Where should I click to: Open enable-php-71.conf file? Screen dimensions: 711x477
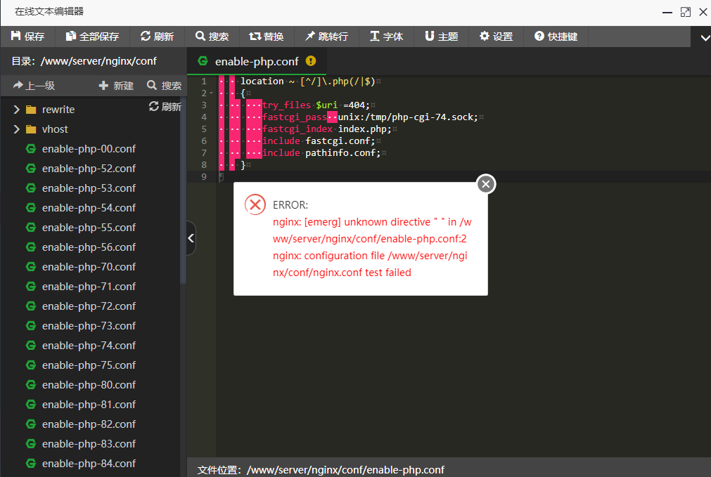(x=89, y=287)
